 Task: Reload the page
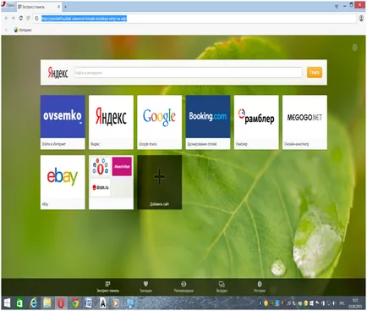20,19
